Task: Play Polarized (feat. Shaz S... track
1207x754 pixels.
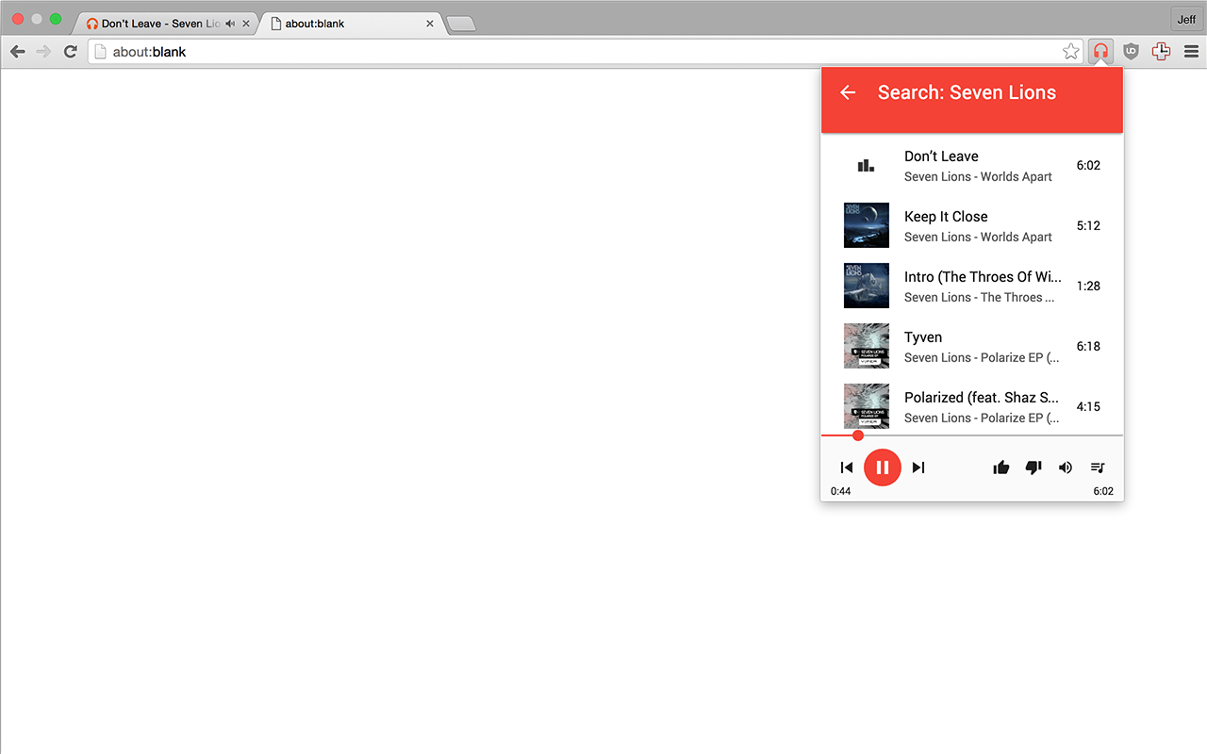Action: [x=971, y=404]
